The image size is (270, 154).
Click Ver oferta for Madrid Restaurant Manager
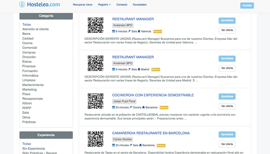pyautogui.click(x=227, y=68)
